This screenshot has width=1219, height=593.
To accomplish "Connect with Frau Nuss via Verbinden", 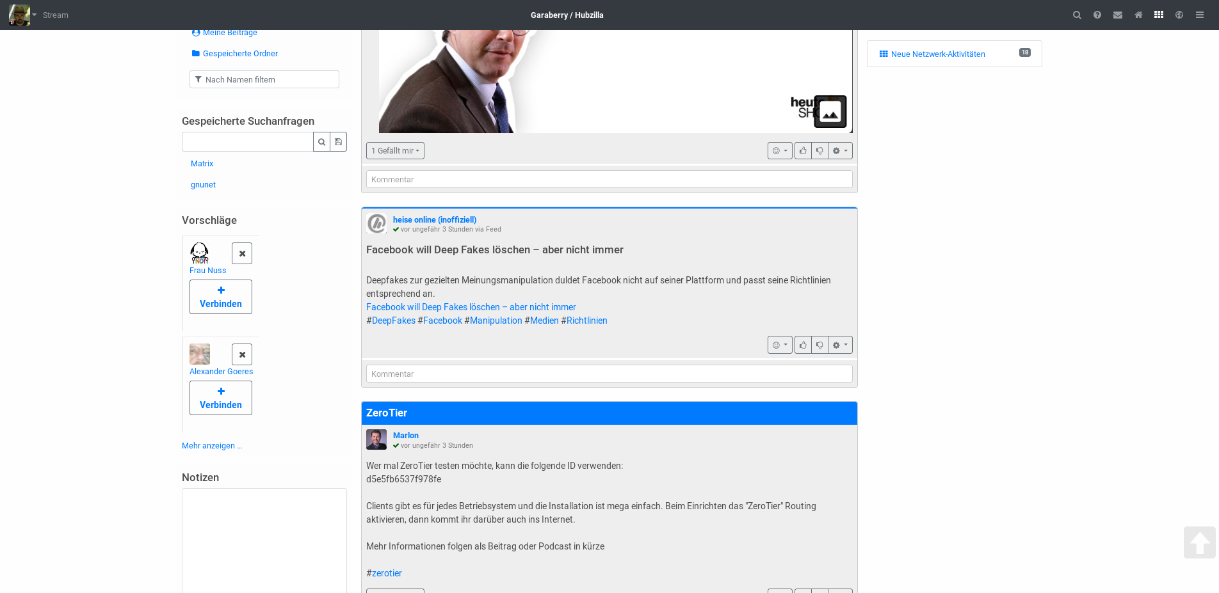I will click(x=221, y=297).
